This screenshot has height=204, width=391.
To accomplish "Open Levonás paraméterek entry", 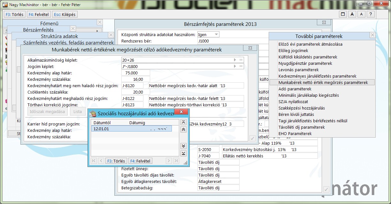I will tap(298, 70).
